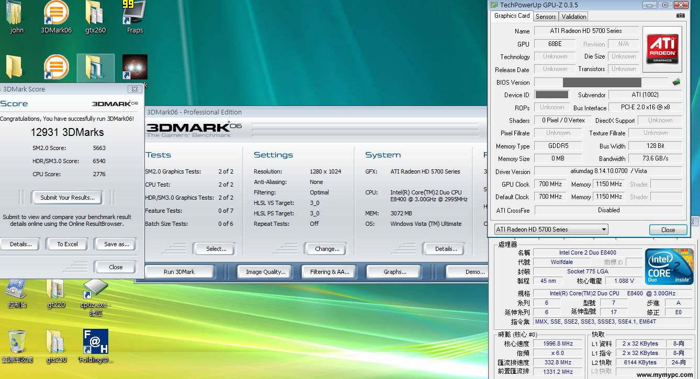Click the To Excel button

(x=67, y=244)
